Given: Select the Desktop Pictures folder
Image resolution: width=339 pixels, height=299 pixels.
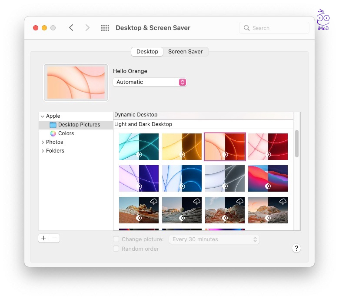Looking at the screenshot, I should (x=79, y=125).
